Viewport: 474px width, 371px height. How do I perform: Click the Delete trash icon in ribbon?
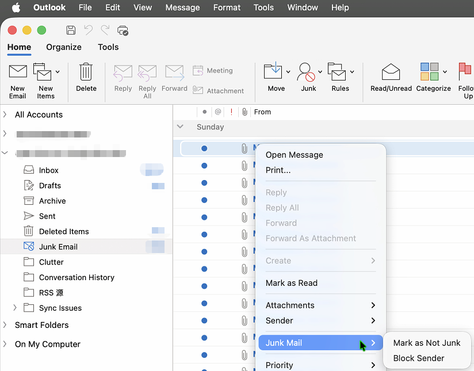coord(86,72)
